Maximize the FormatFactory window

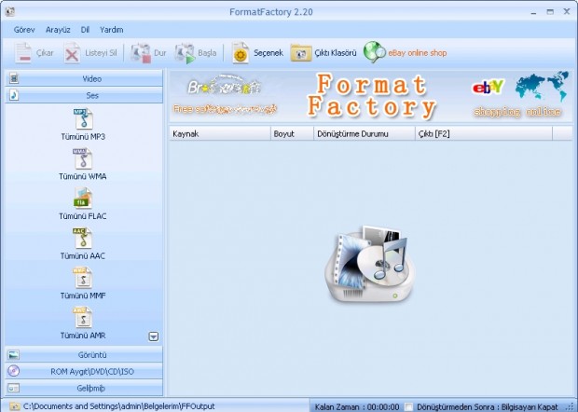(550, 12)
